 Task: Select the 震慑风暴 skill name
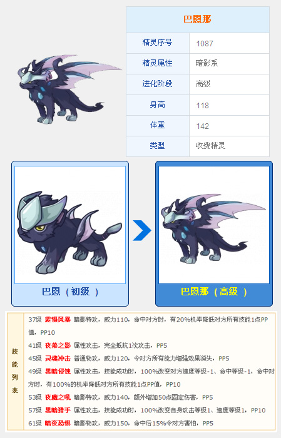58,320
